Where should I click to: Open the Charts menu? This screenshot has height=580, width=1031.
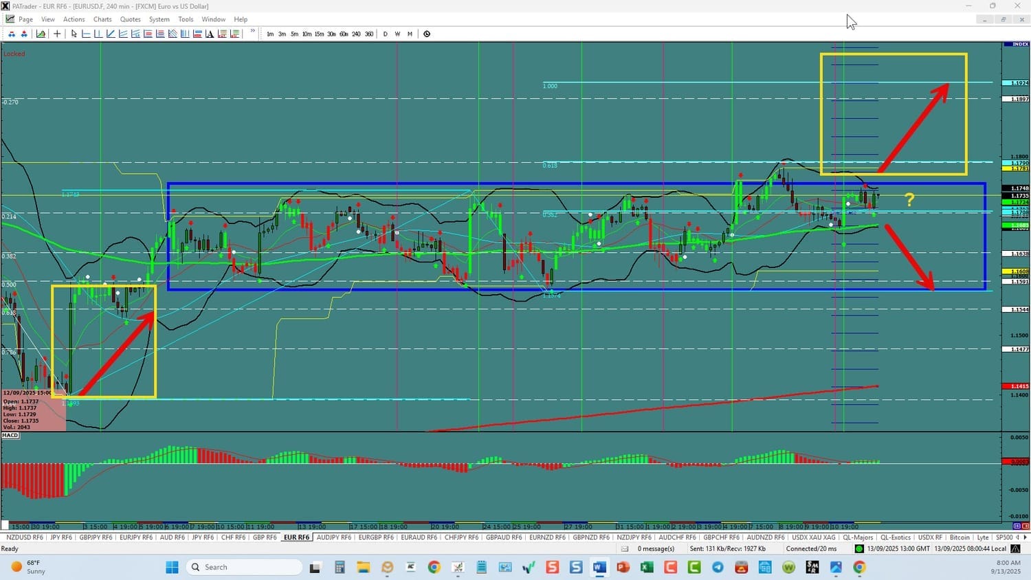[x=102, y=19]
